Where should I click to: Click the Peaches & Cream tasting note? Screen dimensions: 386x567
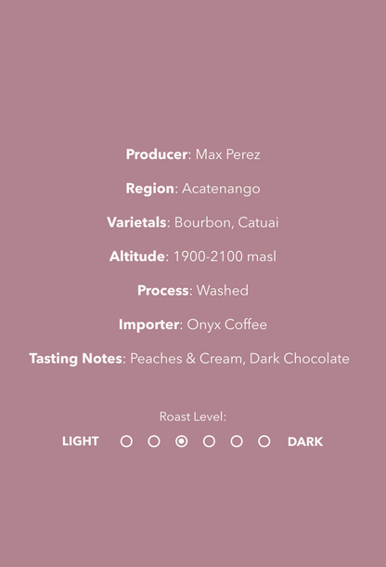click(186, 359)
